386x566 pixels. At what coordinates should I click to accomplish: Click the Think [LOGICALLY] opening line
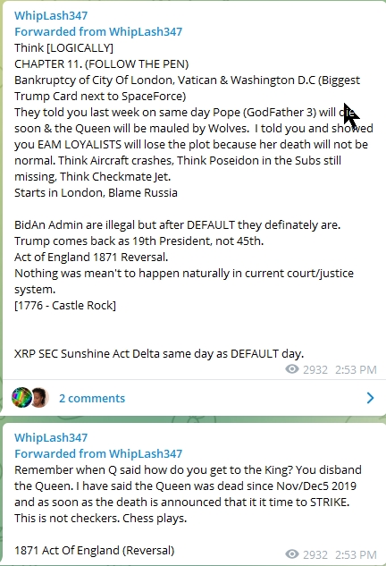(63, 47)
